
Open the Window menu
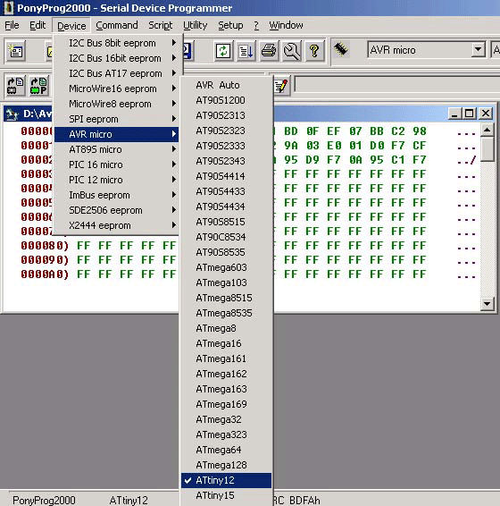pyautogui.click(x=286, y=25)
